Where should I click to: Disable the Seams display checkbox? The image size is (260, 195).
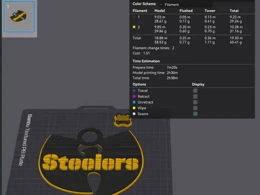coord(195,114)
